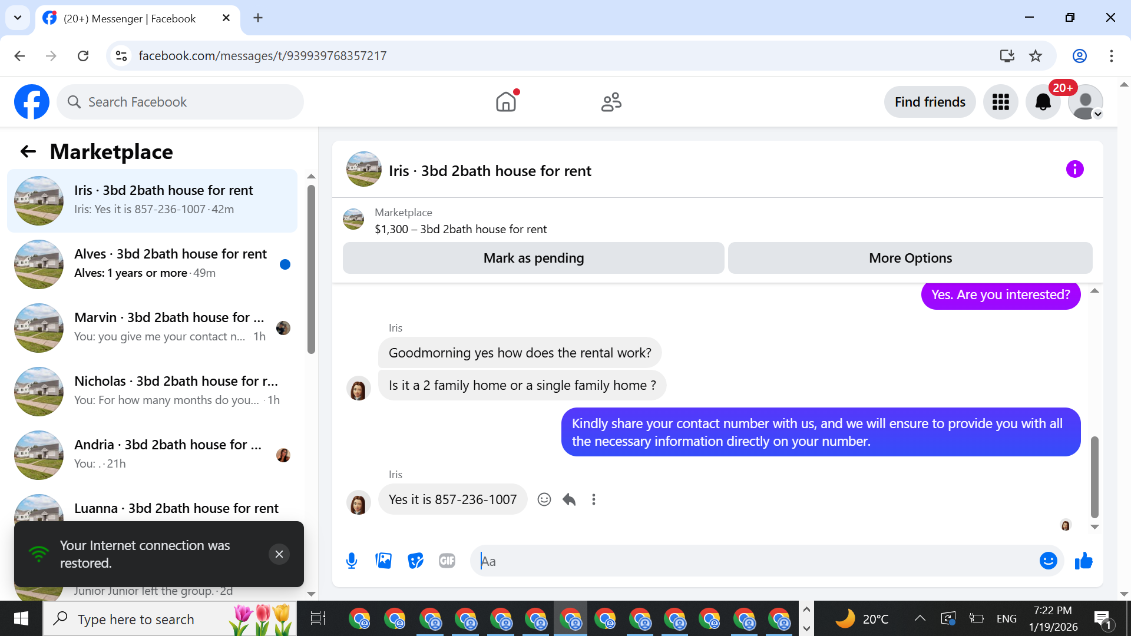Send a thumbs-up like

click(x=1083, y=561)
